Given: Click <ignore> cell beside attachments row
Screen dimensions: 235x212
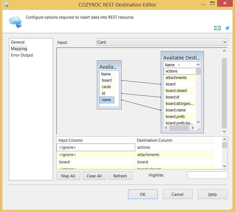Looking at the screenshot, I should click(x=96, y=155).
